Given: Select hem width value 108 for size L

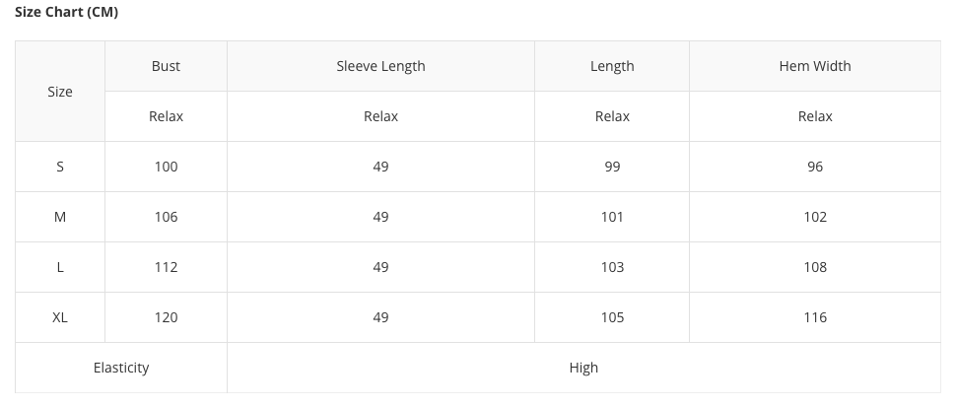Looking at the screenshot, I should 815,267.
